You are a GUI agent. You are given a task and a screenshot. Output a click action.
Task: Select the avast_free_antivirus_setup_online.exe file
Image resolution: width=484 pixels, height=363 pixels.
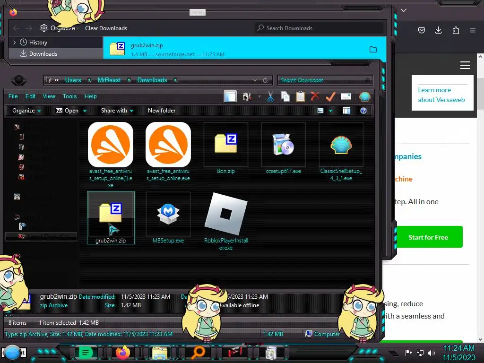[168, 152]
